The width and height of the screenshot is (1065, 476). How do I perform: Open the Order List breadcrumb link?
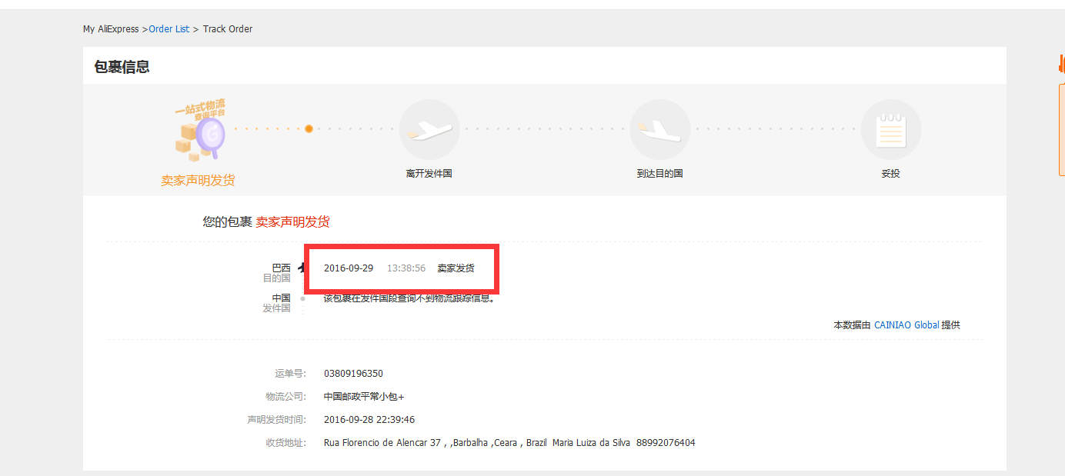[169, 29]
